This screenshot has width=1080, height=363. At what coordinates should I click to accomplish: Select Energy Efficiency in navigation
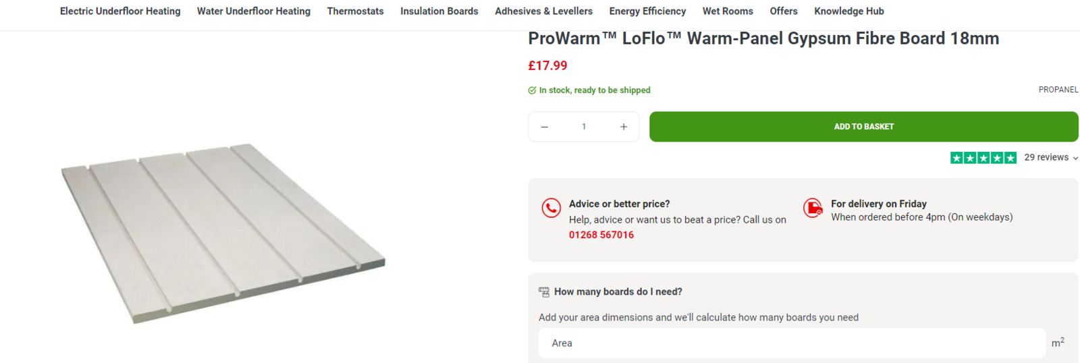[647, 11]
